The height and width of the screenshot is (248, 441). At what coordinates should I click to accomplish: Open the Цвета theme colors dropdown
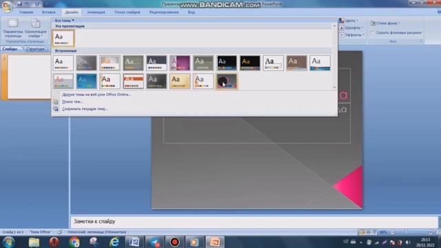click(x=349, y=21)
